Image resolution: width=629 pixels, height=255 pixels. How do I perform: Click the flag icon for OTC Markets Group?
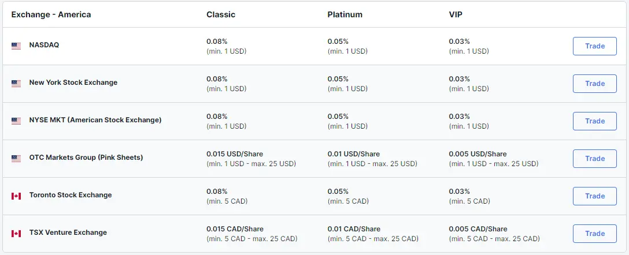(16, 159)
